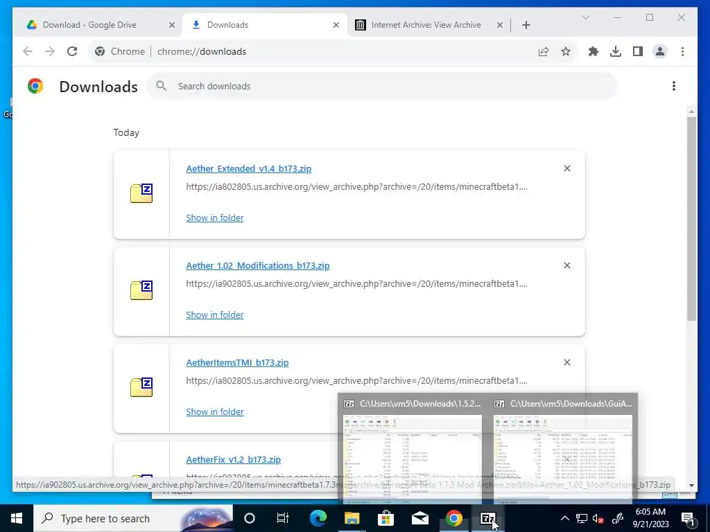Remove Aether_Extended_v1.4 from downloads list
The width and height of the screenshot is (710, 532).
tap(567, 168)
